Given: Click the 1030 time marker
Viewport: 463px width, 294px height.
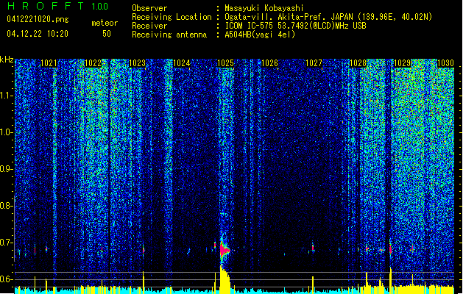Looking at the screenshot, I should [445, 63].
